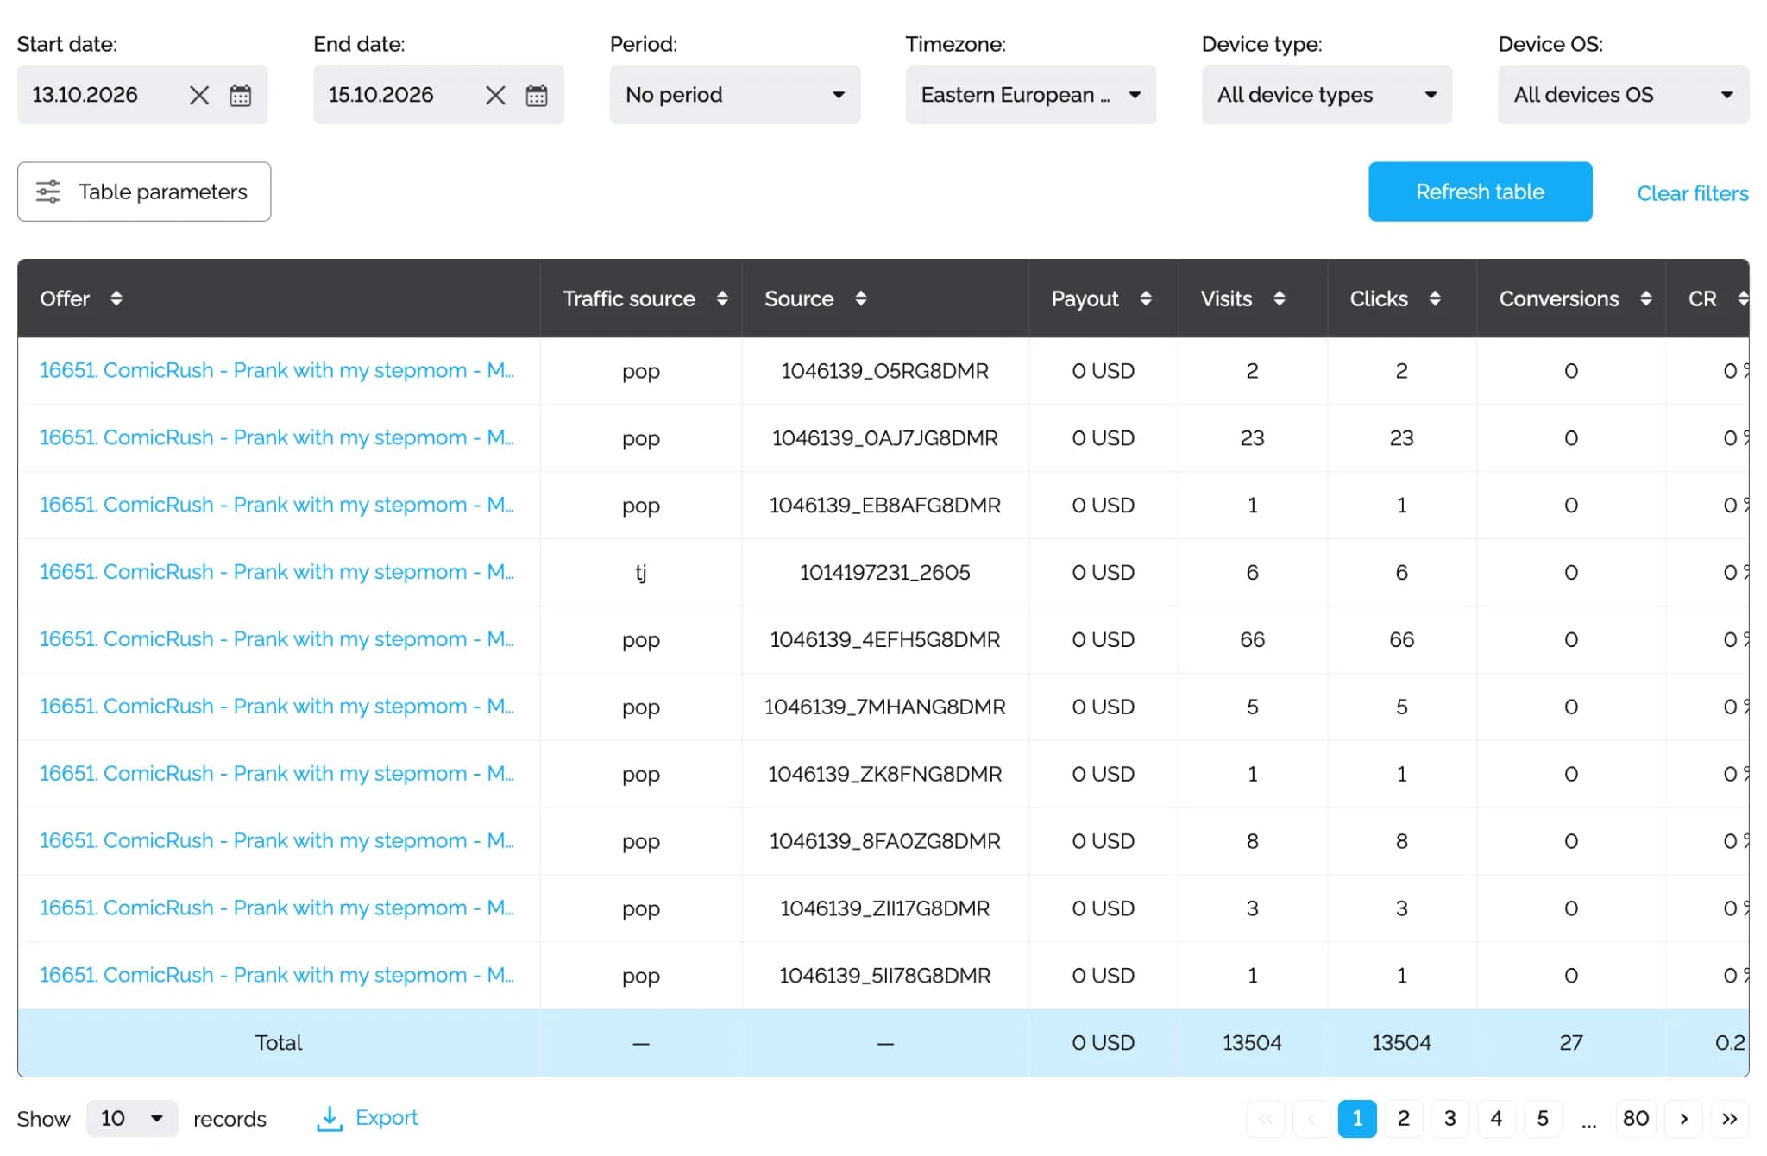The image size is (1767, 1156).
Task: Click total Conversions value 27
Action: click(1571, 1043)
